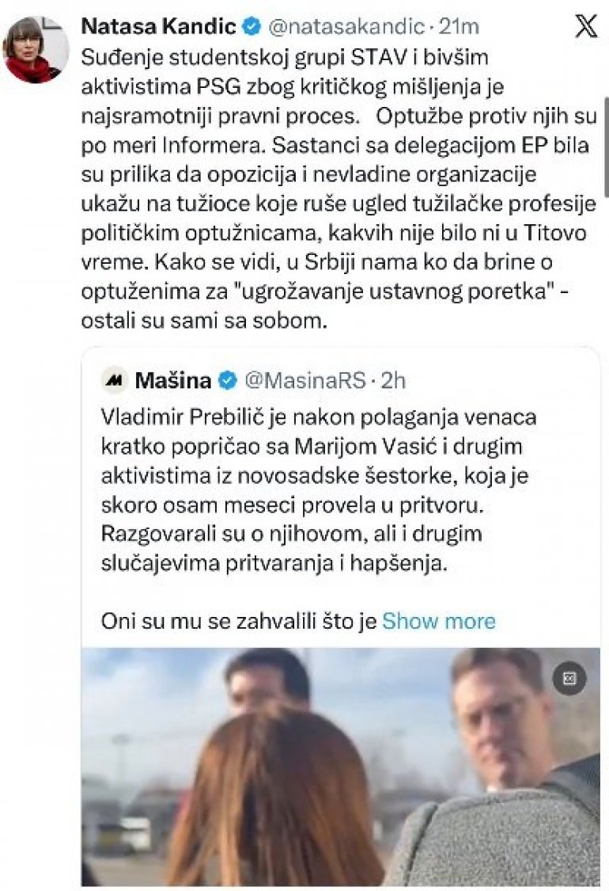Click the dark-haired man in photo background

click(x=265, y=680)
